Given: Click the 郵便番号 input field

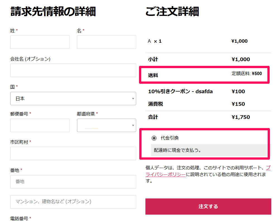Looking at the screenshot, I should [x=40, y=125].
